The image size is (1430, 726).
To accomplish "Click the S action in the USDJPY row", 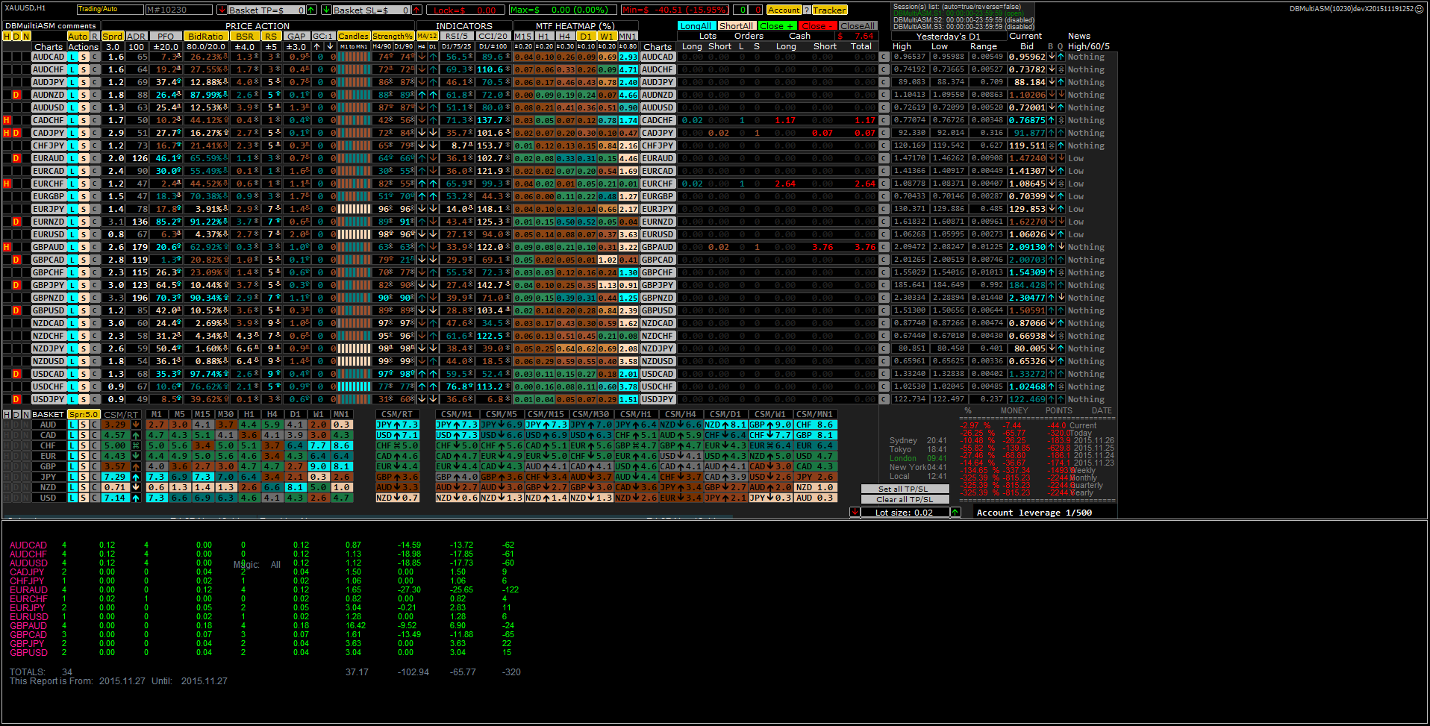I will point(84,399).
